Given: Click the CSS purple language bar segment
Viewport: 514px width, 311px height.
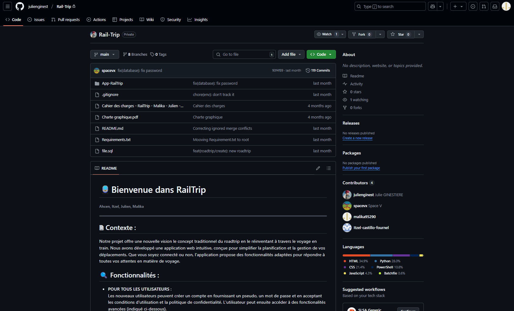Looking at the screenshot, I should click(x=401, y=255).
